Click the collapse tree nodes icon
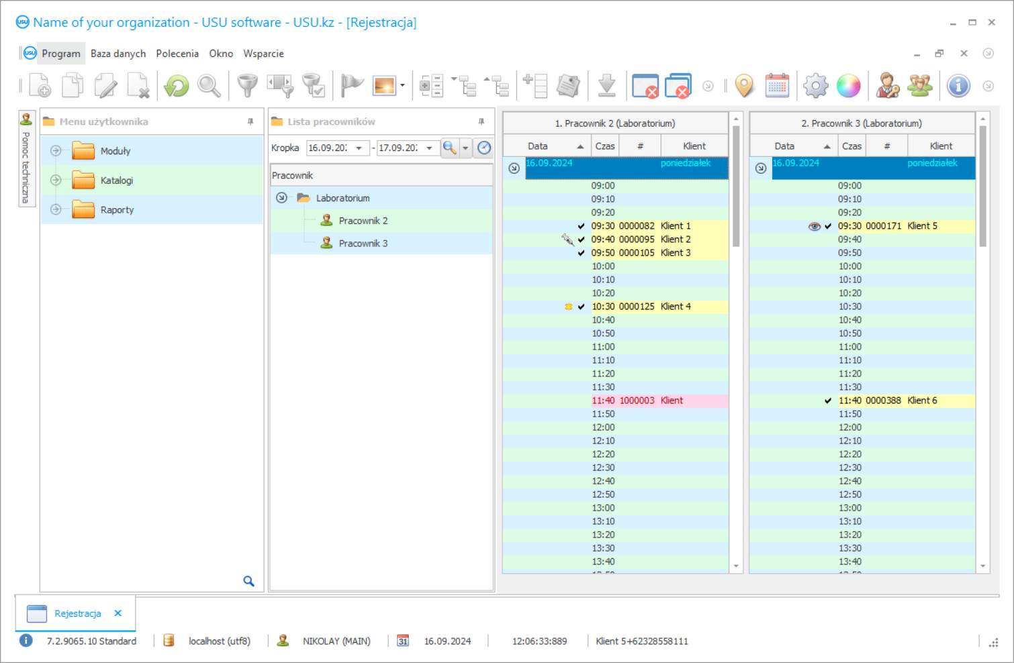This screenshot has width=1014, height=663. (464, 86)
